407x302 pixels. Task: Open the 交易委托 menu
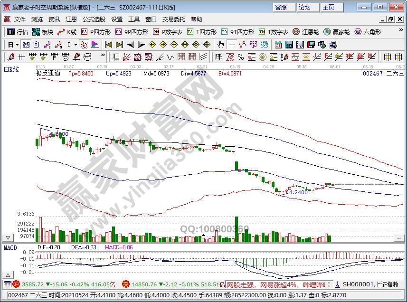click(174, 19)
